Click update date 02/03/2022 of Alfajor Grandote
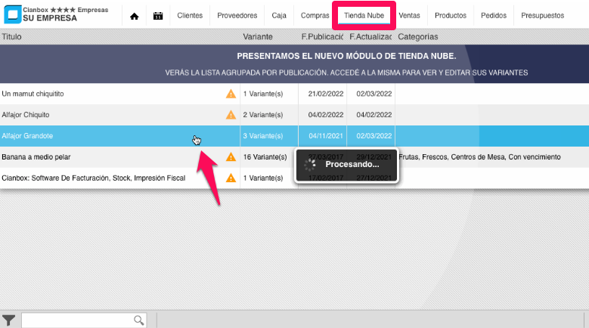 (374, 136)
